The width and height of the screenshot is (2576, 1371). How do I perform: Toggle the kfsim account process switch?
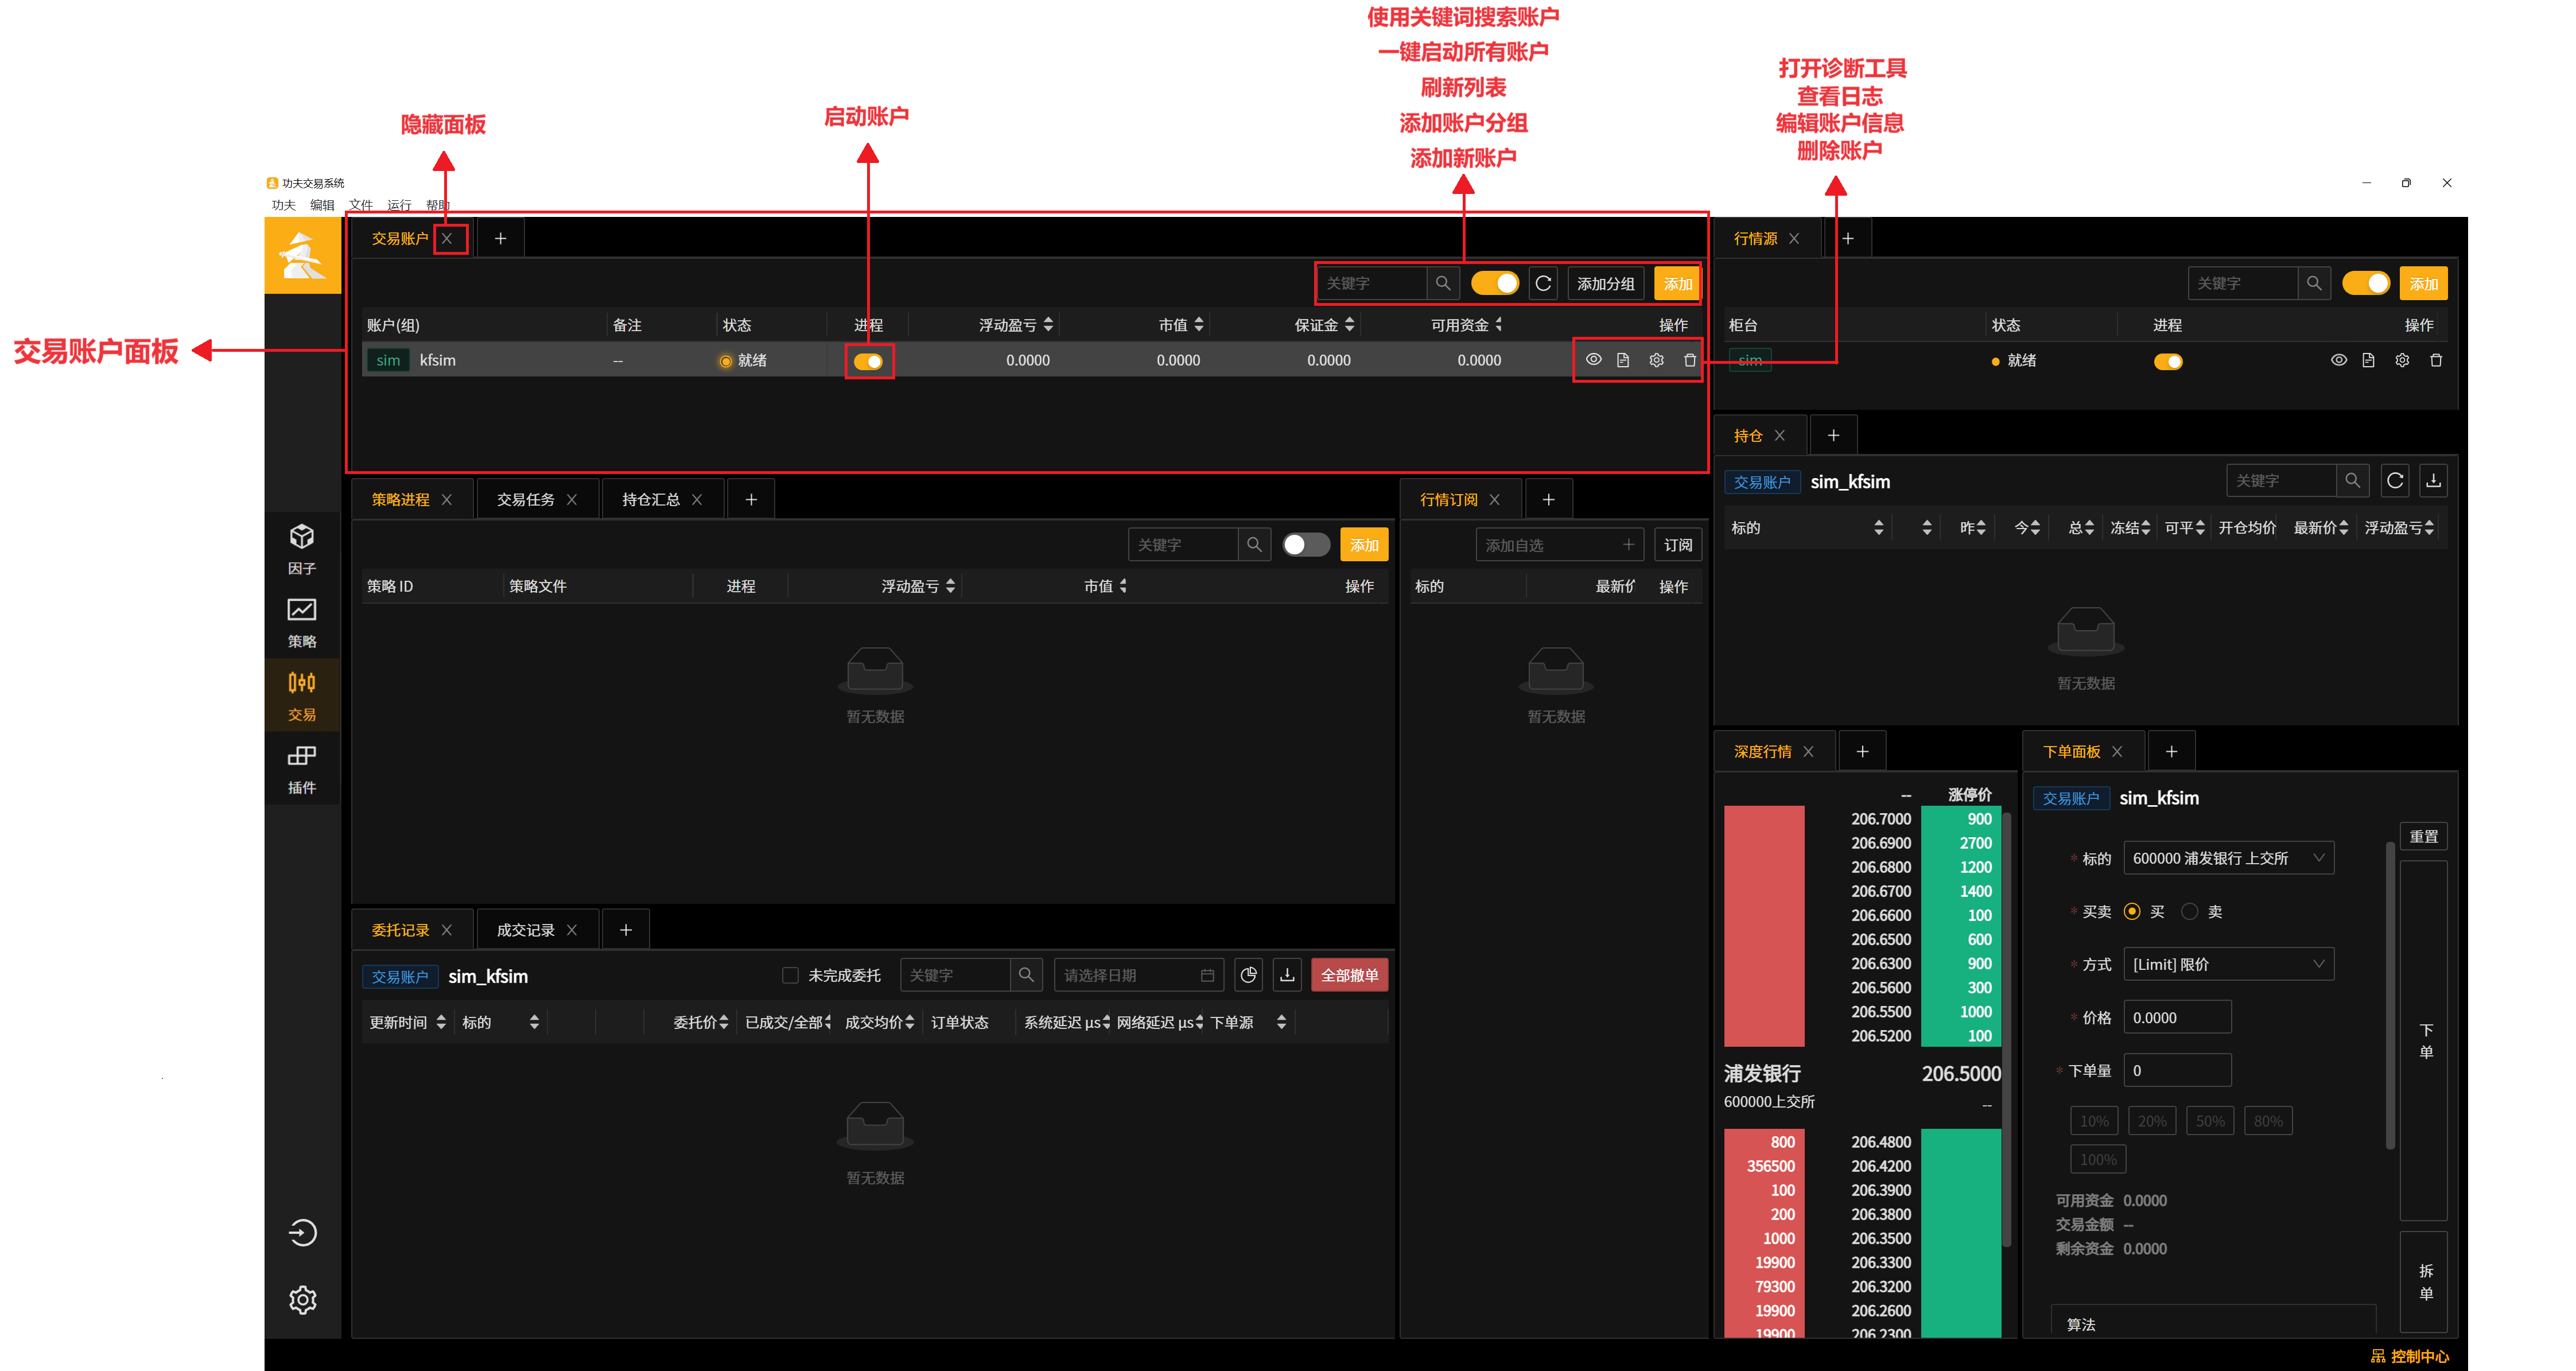pos(868,361)
